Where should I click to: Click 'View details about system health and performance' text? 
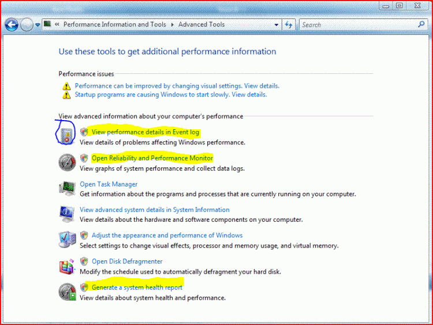pos(153,298)
